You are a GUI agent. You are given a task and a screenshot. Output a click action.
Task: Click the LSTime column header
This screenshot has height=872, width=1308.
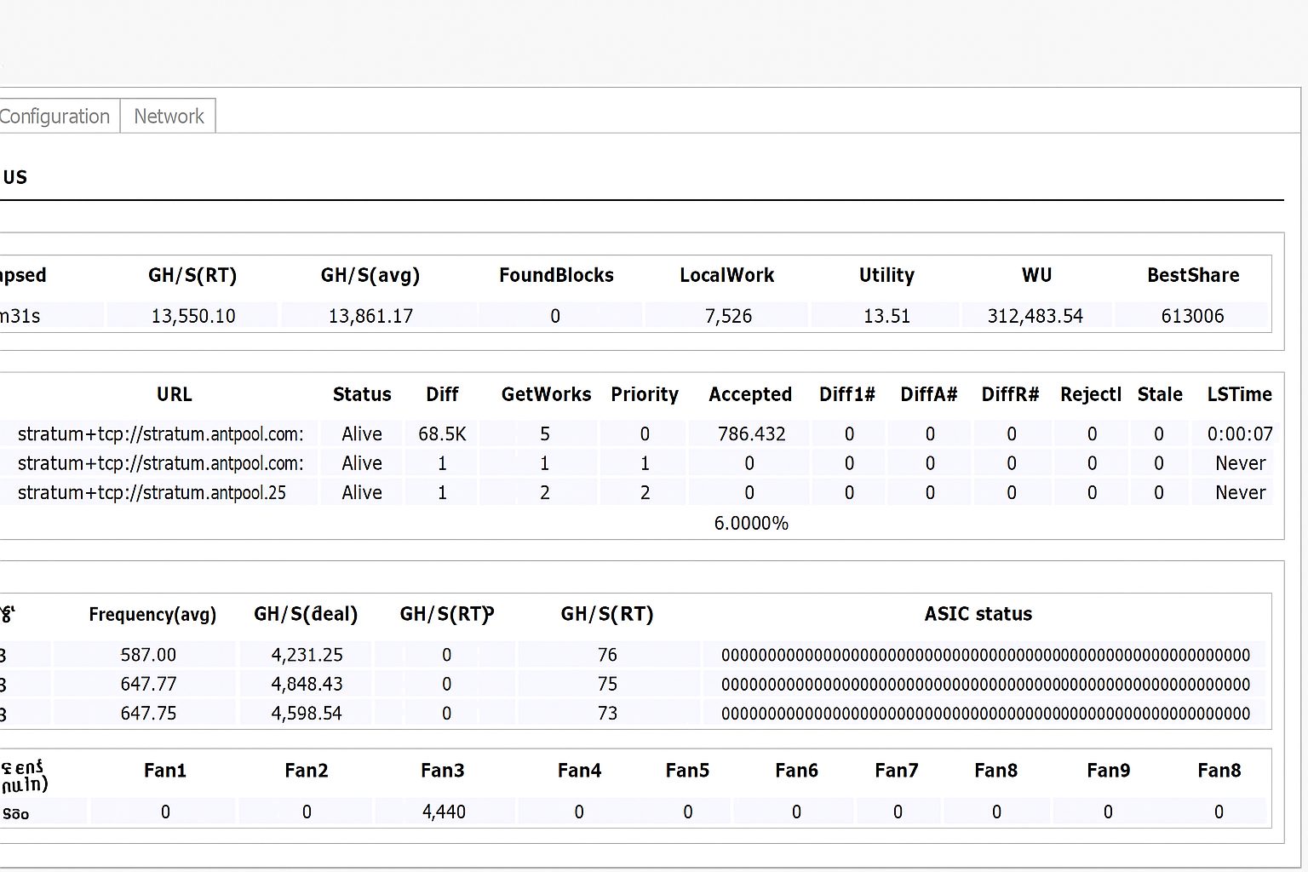coord(1239,395)
